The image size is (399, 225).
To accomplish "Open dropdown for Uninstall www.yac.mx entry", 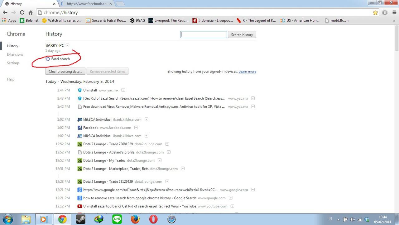I will (x=123, y=90).
